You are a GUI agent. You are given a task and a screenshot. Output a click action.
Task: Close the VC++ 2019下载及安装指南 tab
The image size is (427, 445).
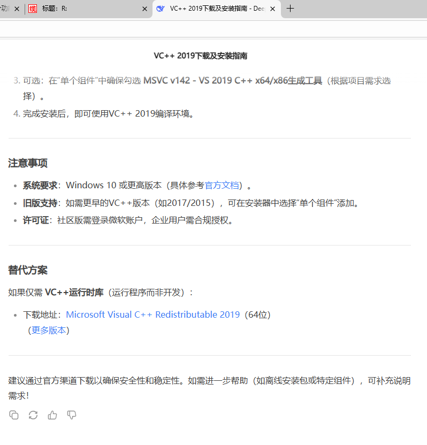click(272, 9)
